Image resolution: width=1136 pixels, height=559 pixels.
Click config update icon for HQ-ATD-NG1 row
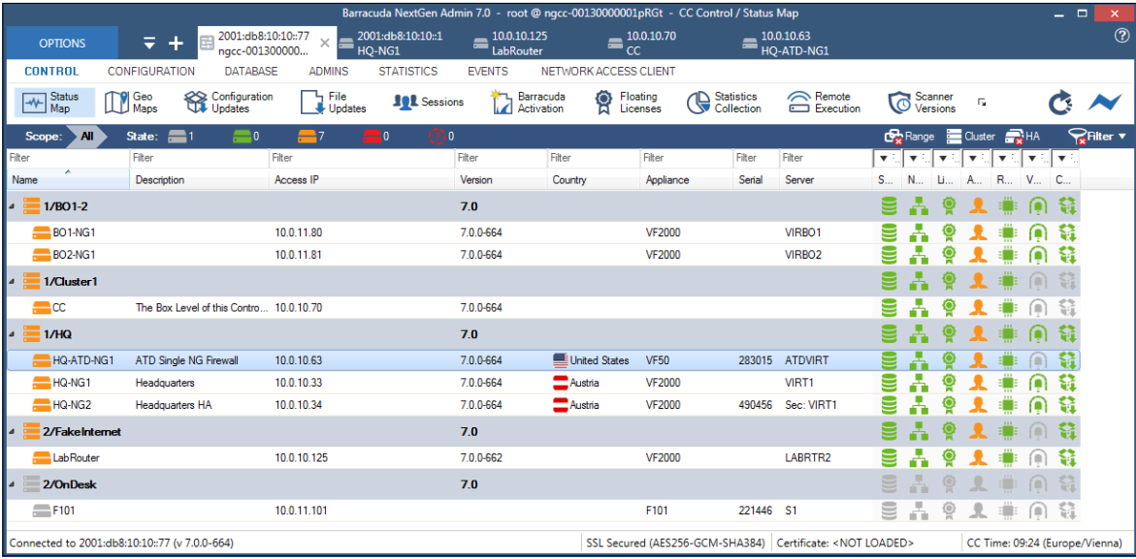tap(1066, 359)
